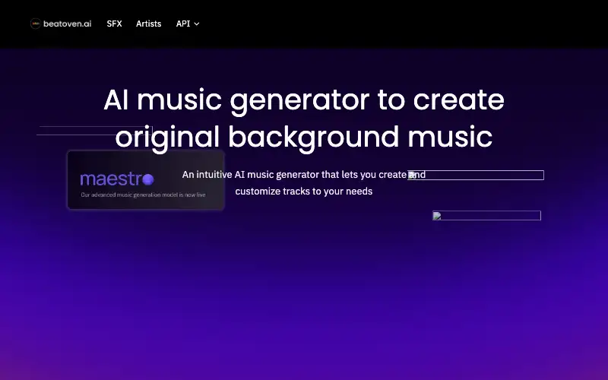Expand the API dropdown chevron
The image size is (608, 380).
(197, 24)
